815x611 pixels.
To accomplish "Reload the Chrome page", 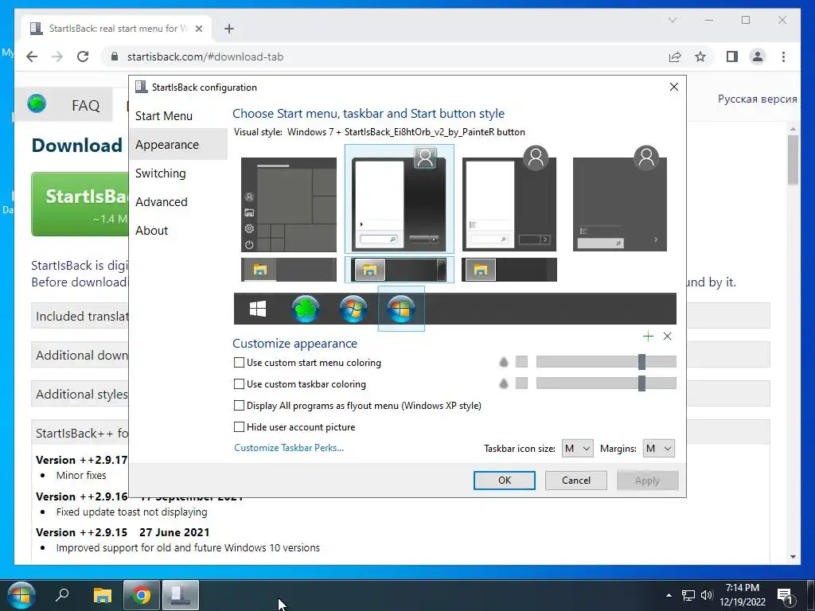I will point(83,56).
